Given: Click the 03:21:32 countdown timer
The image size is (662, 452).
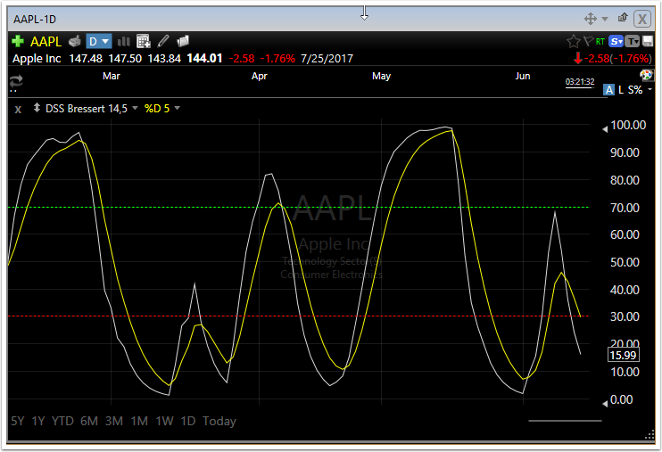Looking at the screenshot, I should (x=580, y=81).
